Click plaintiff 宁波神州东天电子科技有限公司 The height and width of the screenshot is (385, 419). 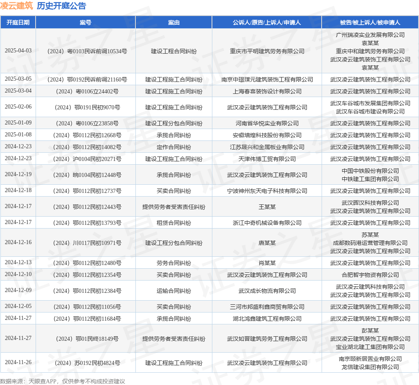[x=267, y=191]
